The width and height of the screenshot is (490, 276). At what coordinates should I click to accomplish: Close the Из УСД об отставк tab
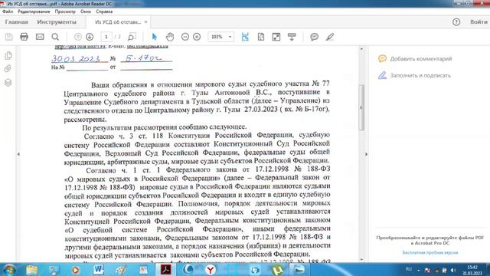coord(145,22)
